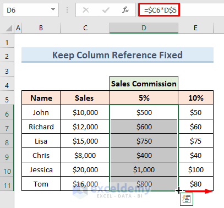Select the Name header cell
Viewport: 224px width, 208px height.
pos(41,98)
